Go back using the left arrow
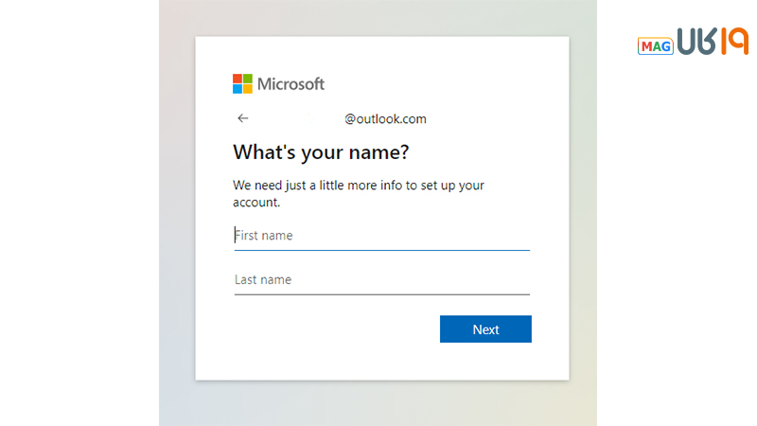The width and height of the screenshot is (757, 426). point(243,118)
